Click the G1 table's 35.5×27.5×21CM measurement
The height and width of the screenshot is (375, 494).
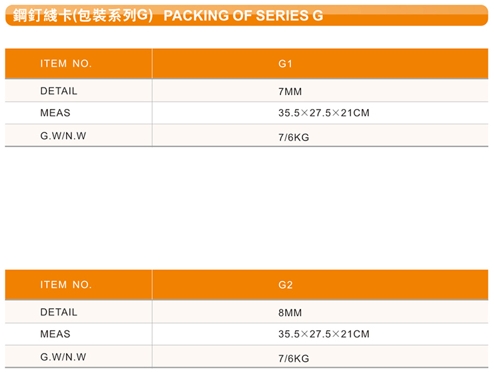tap(323, 113)
